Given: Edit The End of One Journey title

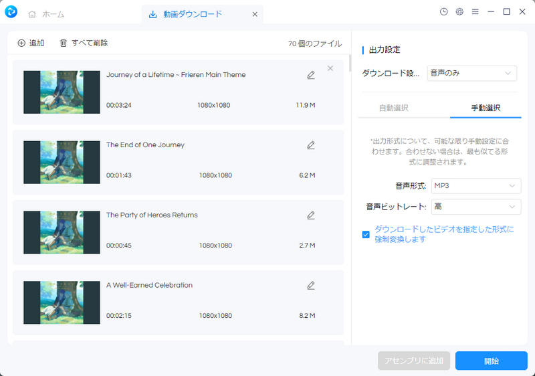Looking at the screenshot, I should tap(311, 145).
